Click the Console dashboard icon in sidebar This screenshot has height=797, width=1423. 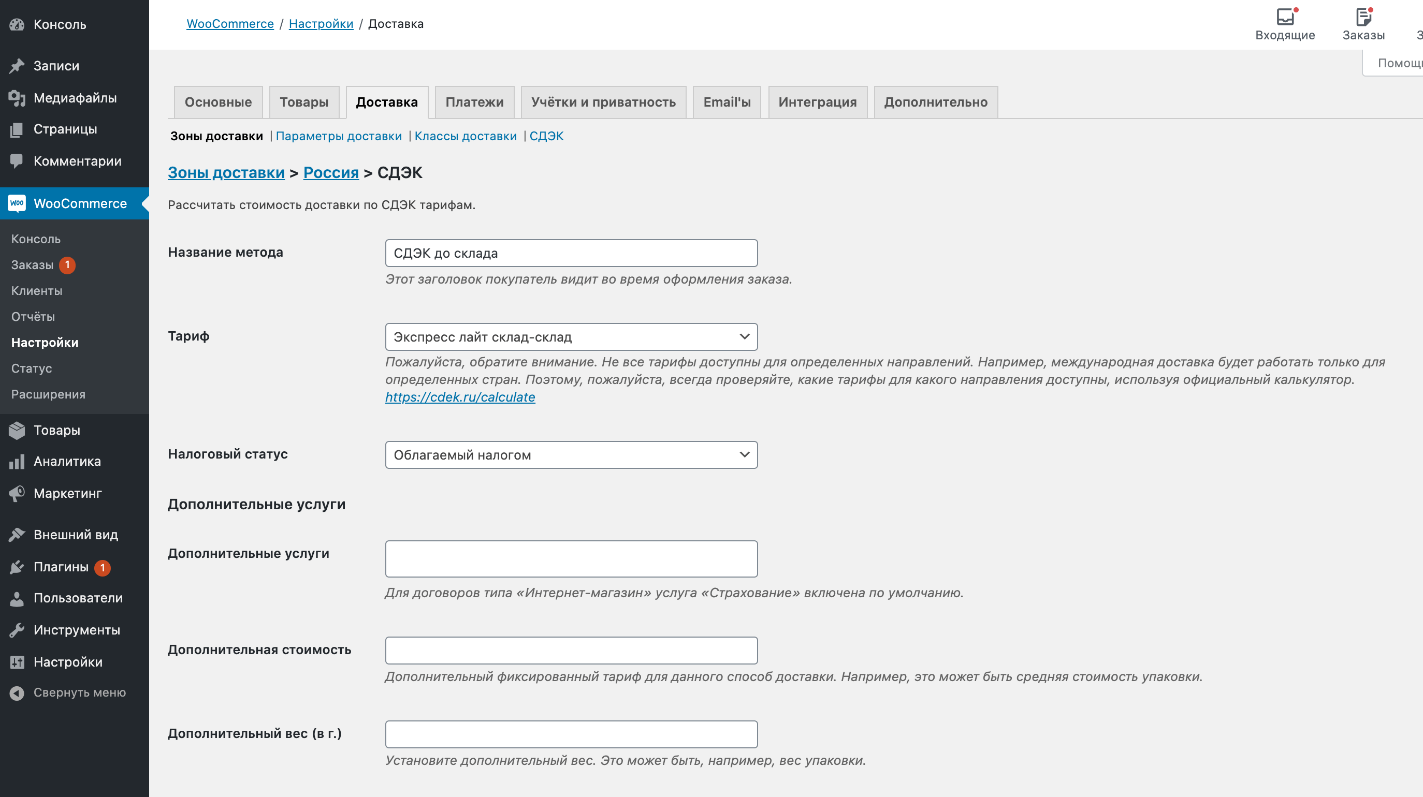point(17,24)
